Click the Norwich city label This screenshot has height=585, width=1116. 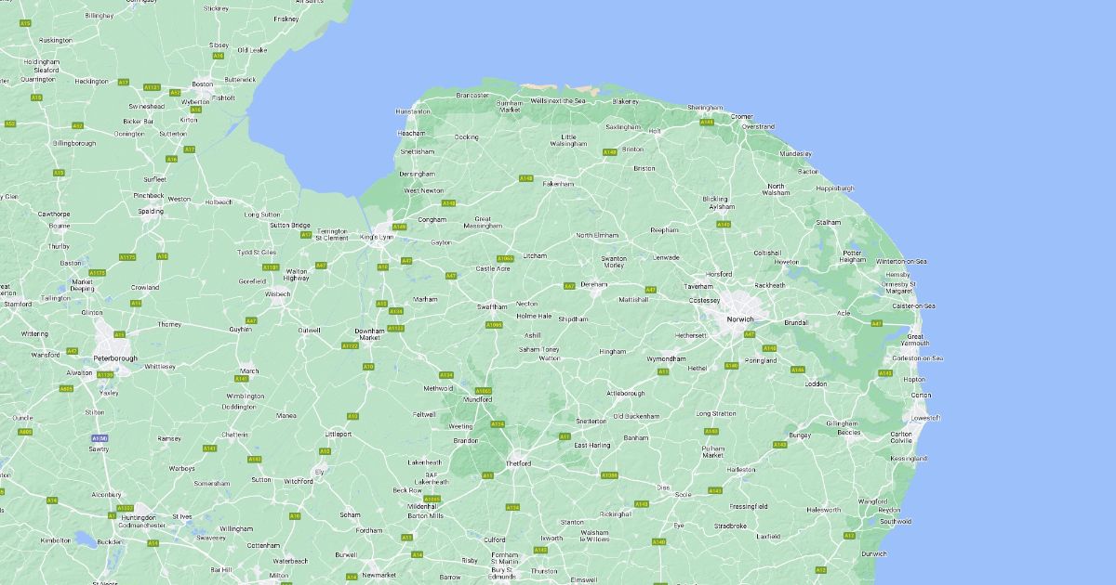click(x=741, y=319)
